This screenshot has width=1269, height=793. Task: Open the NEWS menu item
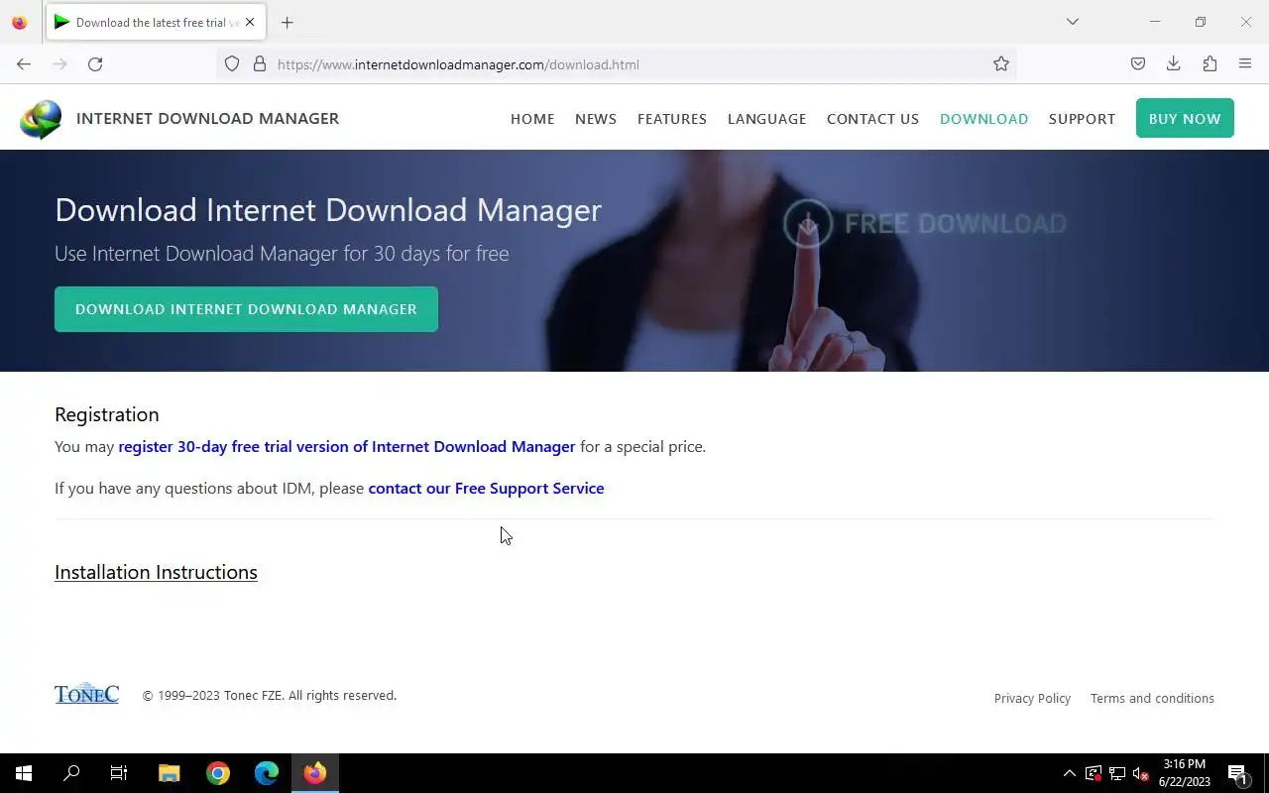tap(596, 119)
